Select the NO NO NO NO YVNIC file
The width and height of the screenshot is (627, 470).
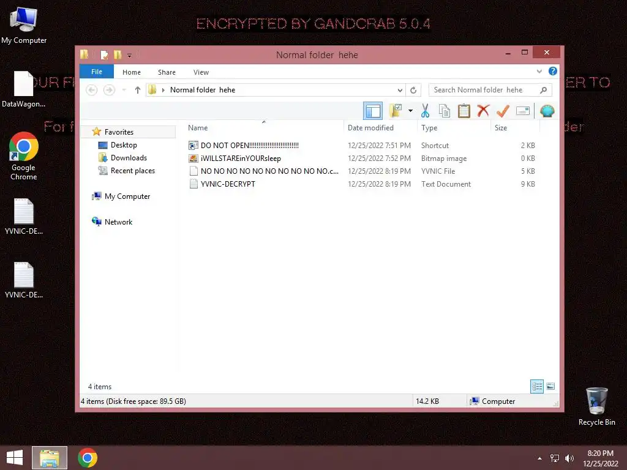[x=362, y=171]
